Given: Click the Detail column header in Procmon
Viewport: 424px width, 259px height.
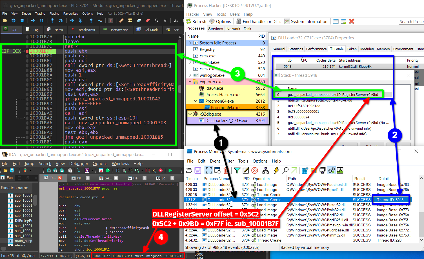Looking at the screenshot, I should (x=394, y=179).
